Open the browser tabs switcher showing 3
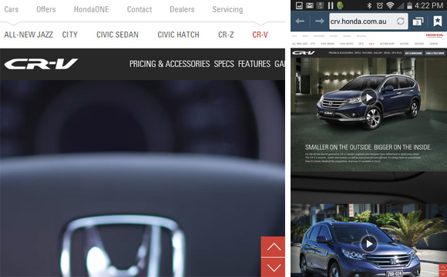The height and width of the screenshot is (277, 447). [418, 22]
